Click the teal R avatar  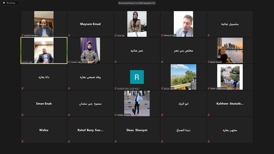(137, 77)
